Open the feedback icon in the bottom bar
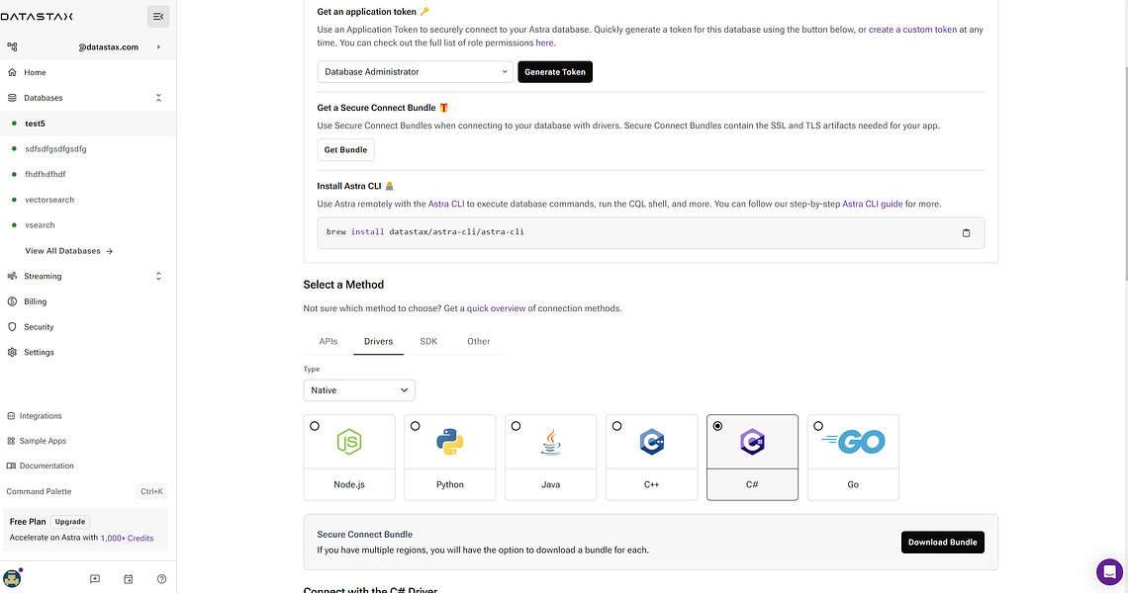This screenshot has width=1128, height=593. pyautogui.click(x=94, y=578)
